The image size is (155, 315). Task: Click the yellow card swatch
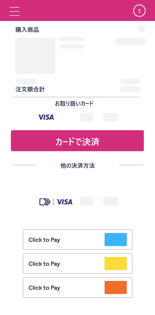(x=115, y=263)
